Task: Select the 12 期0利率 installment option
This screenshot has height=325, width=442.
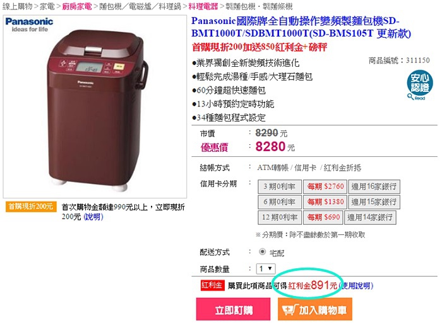Action: pyautogui.click(x=280, y=217)
